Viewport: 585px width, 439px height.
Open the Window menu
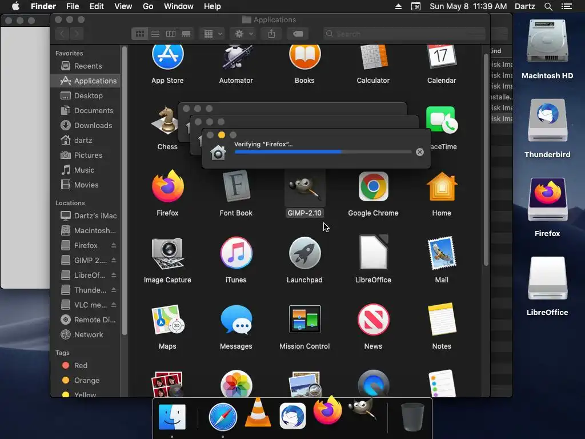pos(179,6)
